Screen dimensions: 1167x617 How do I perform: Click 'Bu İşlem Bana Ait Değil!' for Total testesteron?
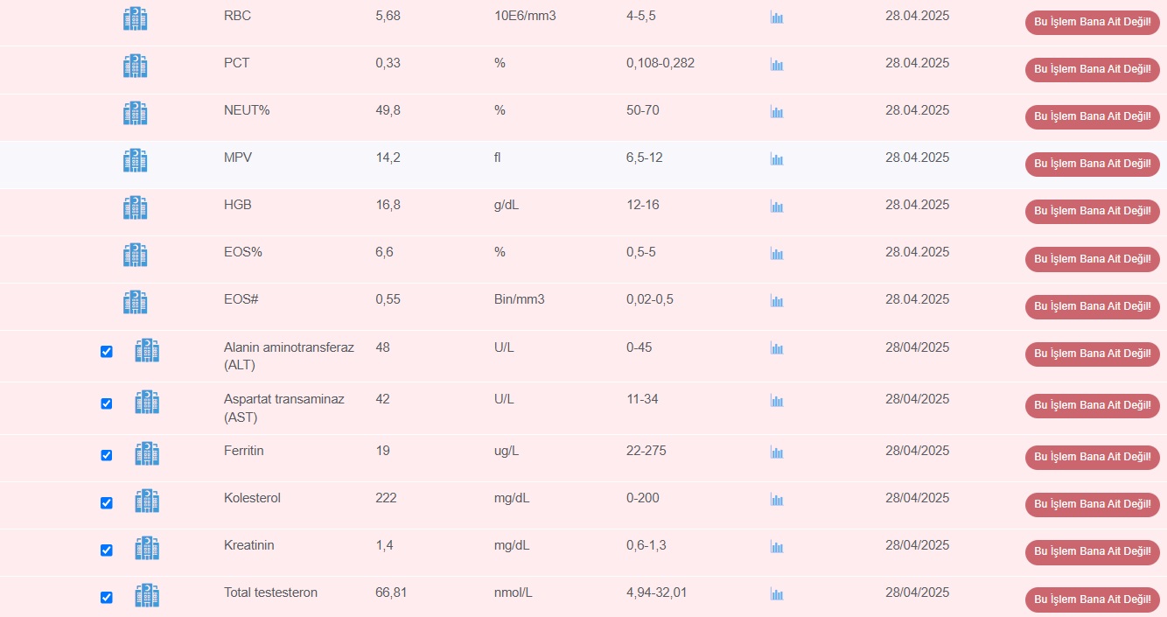pos(1093,599)
